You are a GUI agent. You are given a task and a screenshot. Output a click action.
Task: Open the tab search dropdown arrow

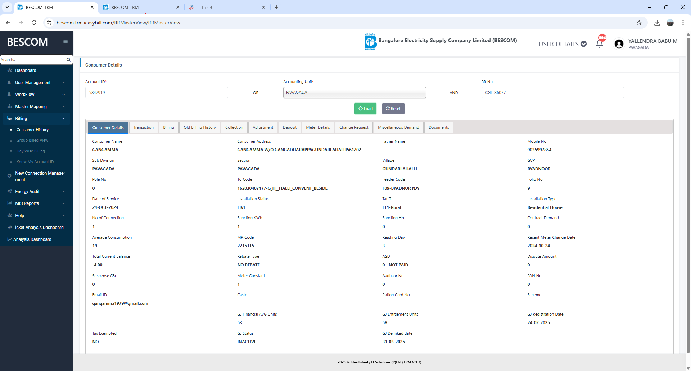tap(7, 7)
